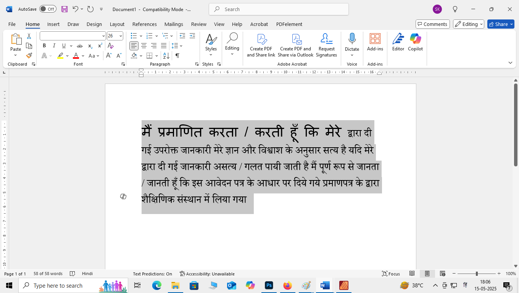Switch to Web Layout view
This screenshot has height=293, width=519.
[x=442, y=274]
